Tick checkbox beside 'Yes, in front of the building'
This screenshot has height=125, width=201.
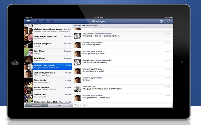[x=171, y=60]
